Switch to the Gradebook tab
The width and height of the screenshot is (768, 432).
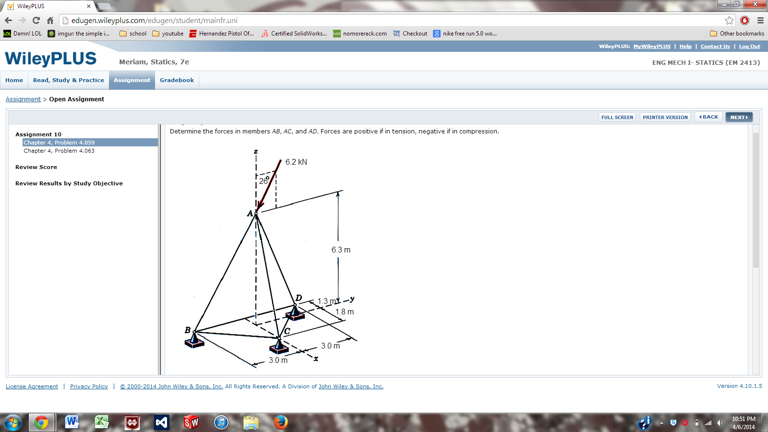[x=177, y=80]
